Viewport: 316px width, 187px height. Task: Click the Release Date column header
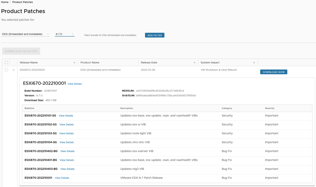(149, 63)
